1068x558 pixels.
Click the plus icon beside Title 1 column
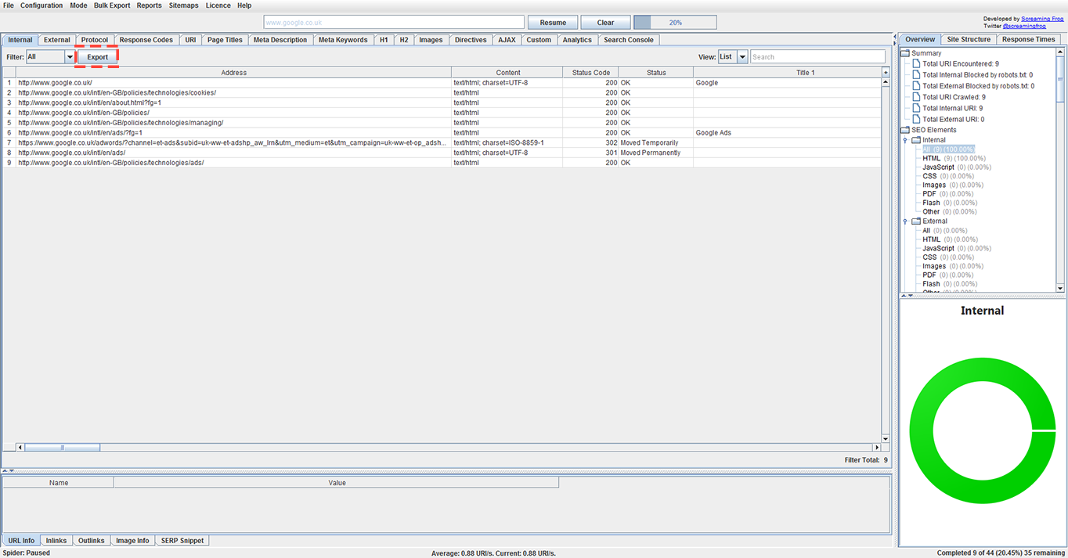point(886,73)
